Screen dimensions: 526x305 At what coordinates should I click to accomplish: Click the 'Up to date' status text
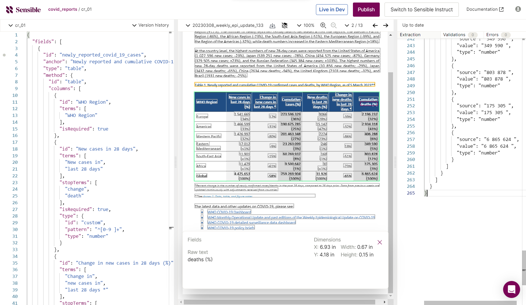[x=413, y=25]
